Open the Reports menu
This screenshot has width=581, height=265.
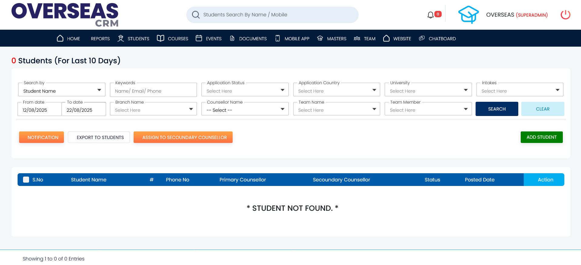[x=100, y=39]
